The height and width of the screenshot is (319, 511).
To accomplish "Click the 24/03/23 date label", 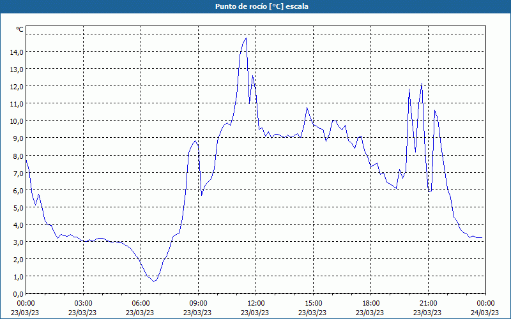I will [x=485, y=313].
